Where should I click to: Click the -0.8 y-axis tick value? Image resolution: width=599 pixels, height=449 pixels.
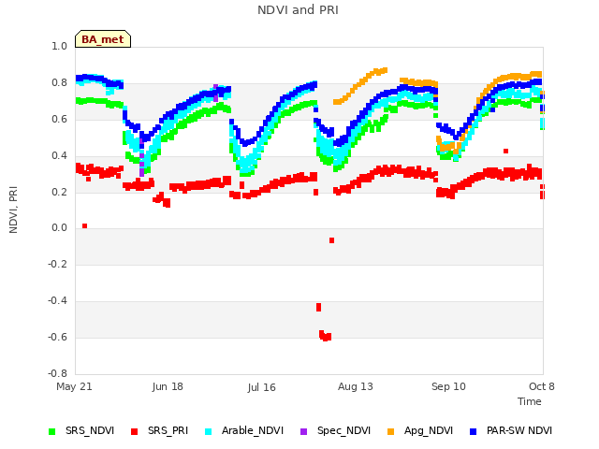coord(57,373)
